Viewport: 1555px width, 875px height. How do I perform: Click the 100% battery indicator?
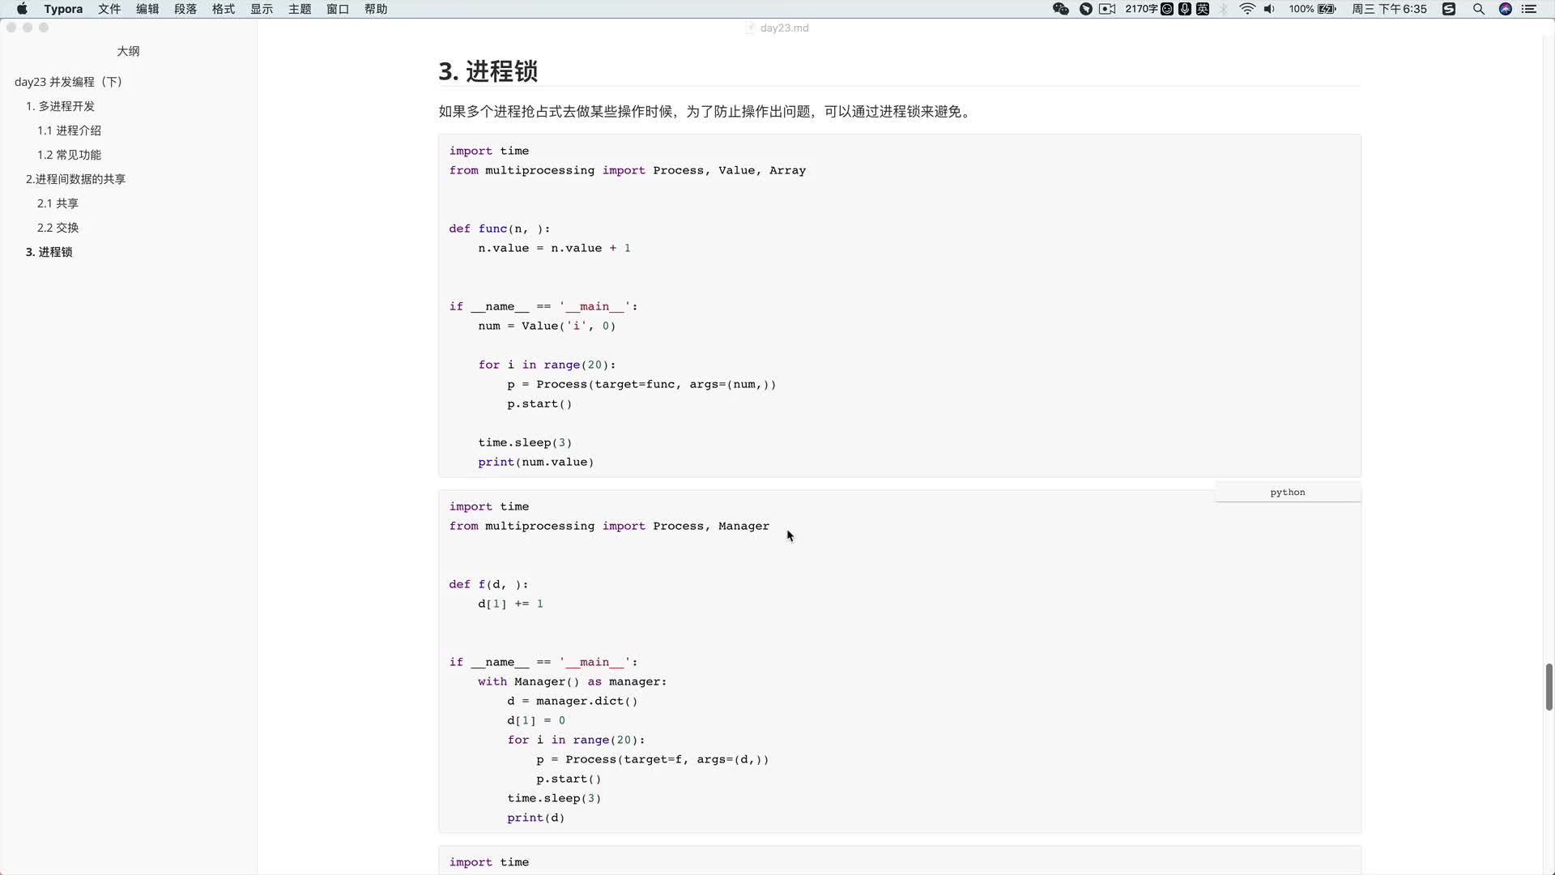point(1313,9)
